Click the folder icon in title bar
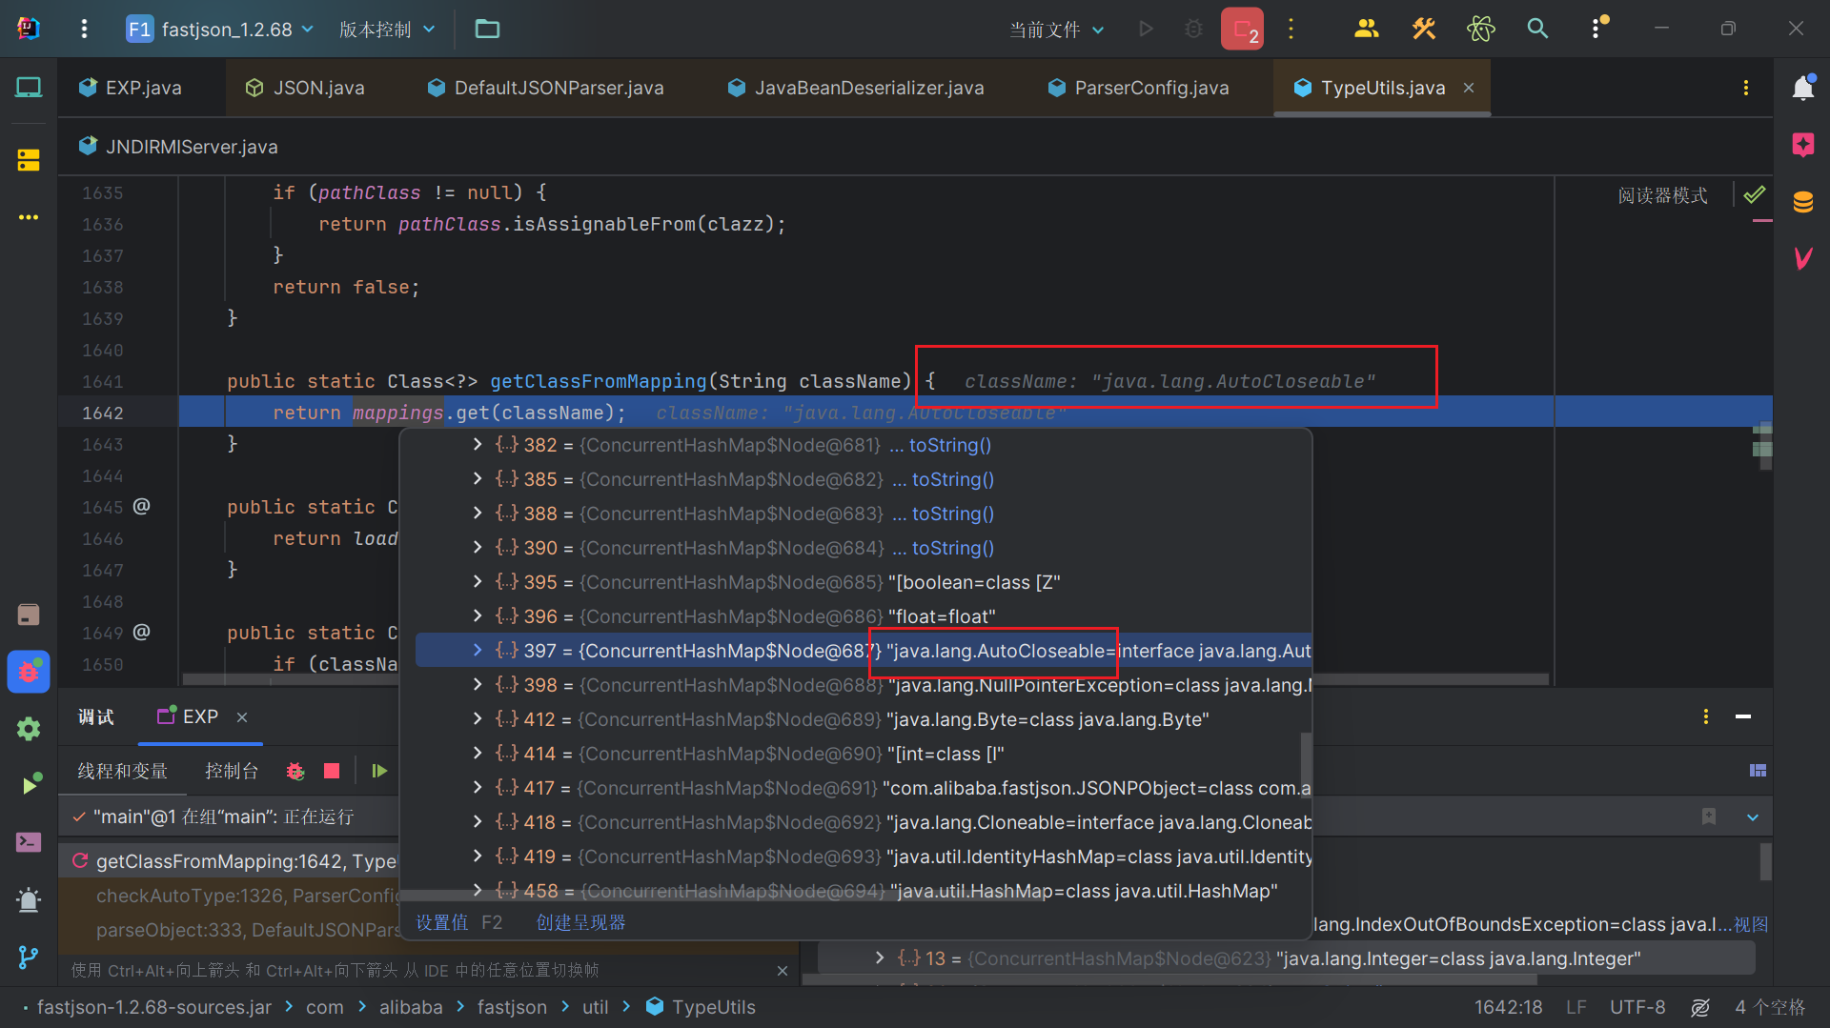 pos(487,29)
